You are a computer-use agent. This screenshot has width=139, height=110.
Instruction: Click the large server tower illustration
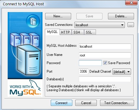[x=29, y=60]
